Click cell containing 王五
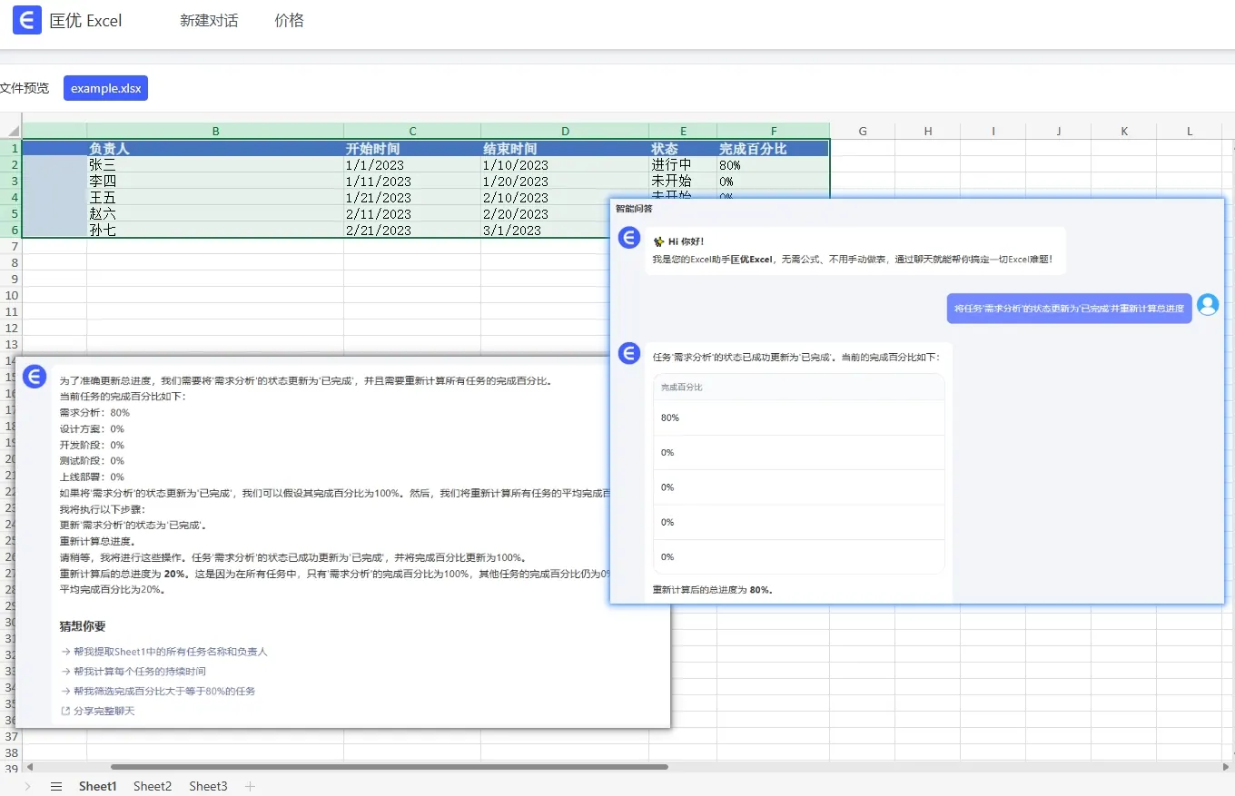 pos(215,197)
